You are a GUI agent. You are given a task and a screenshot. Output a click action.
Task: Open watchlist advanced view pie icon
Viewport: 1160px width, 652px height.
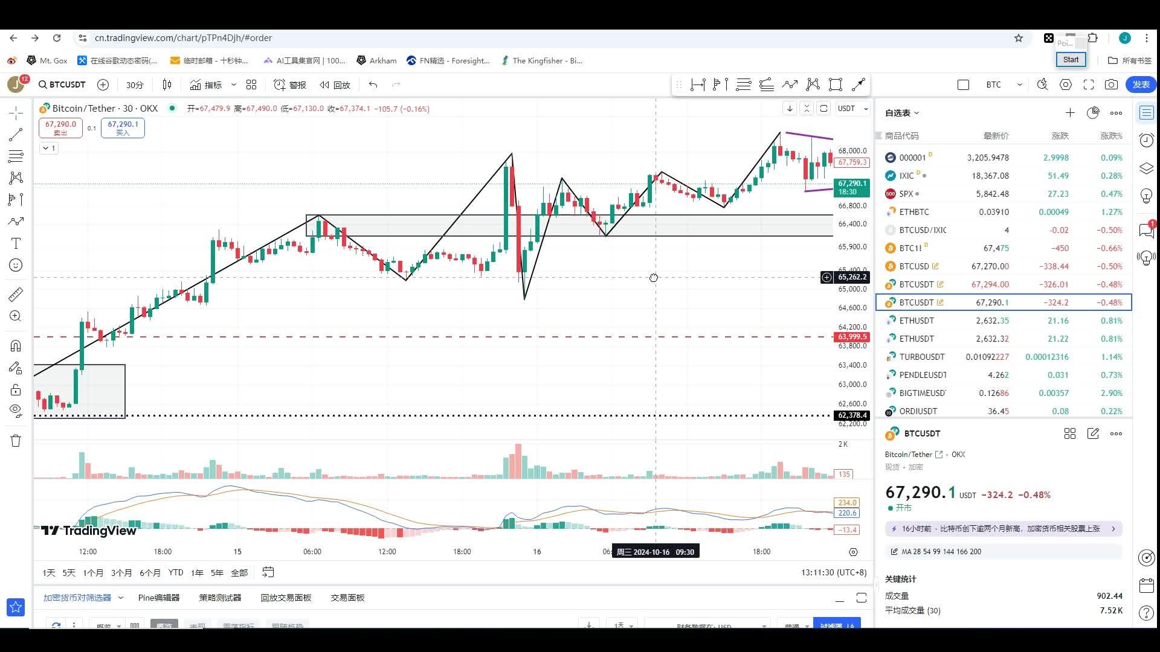(1093, 113)
